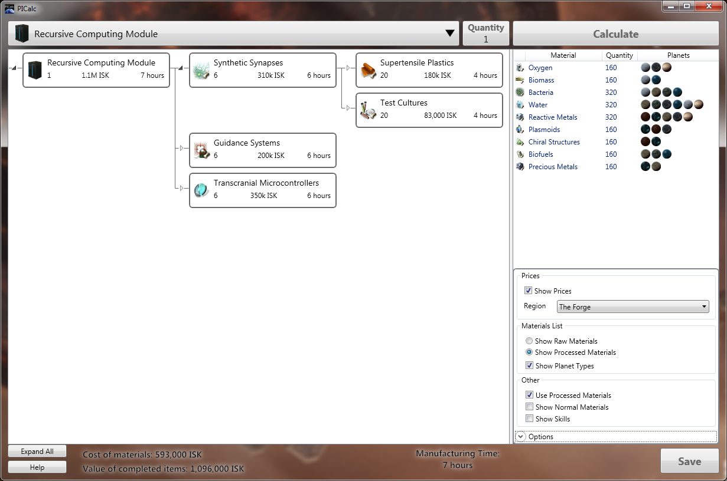The width and height of the screenshot is (727, 481).
Task: Uncheck the Show Prices checkbox
Action: click(529, 291)
